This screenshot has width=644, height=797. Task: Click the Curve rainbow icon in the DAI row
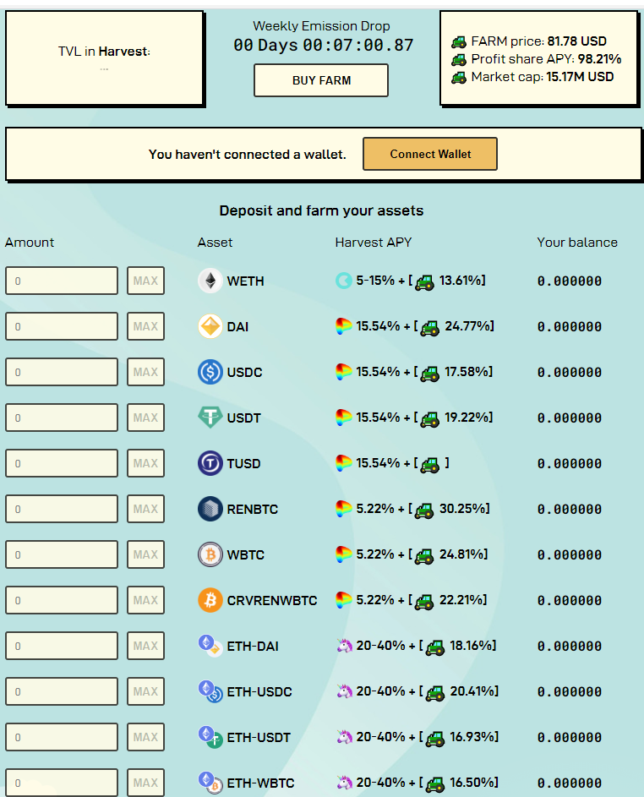tap(344, 325)
